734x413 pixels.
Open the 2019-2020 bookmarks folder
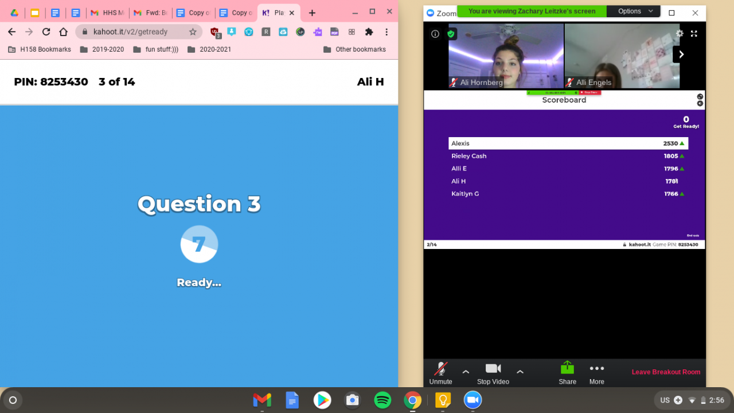(x=102, y=49)
